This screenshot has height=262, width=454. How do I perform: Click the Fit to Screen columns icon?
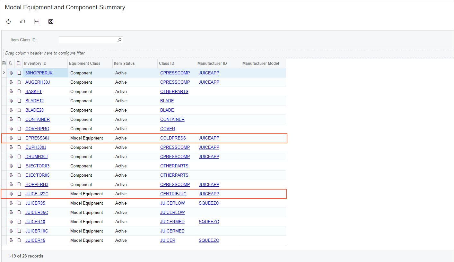pos(37,21)
